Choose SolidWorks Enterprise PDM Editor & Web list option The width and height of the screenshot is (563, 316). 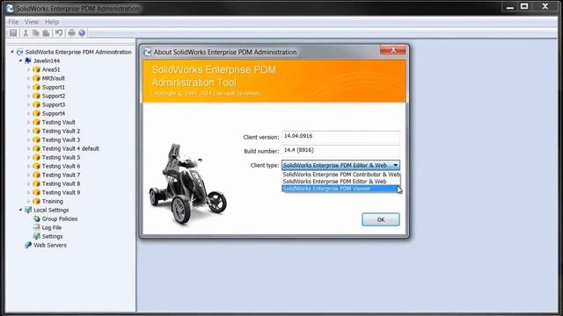(x=341, y=182)
